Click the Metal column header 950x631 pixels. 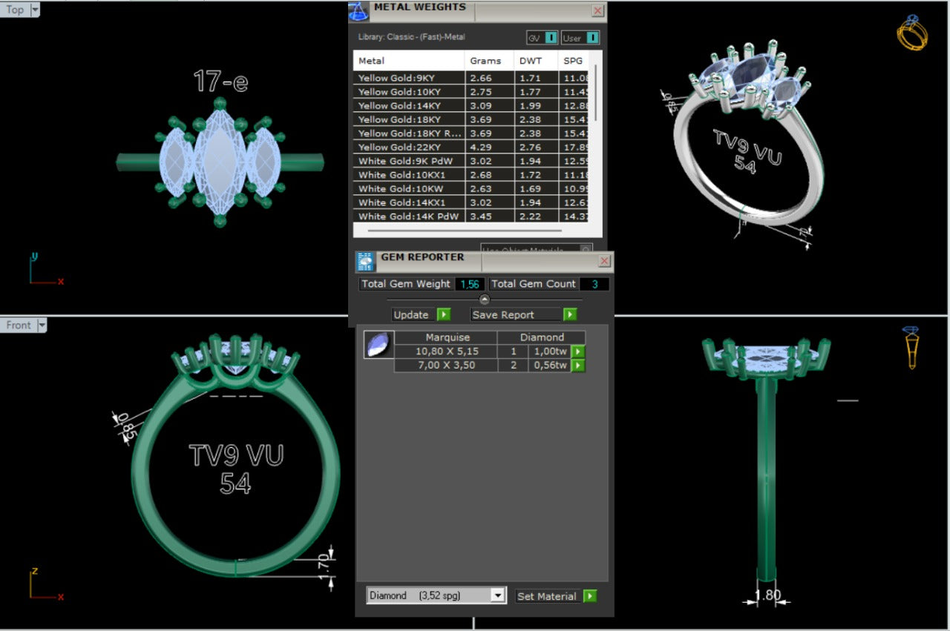[x=409, y=61]
